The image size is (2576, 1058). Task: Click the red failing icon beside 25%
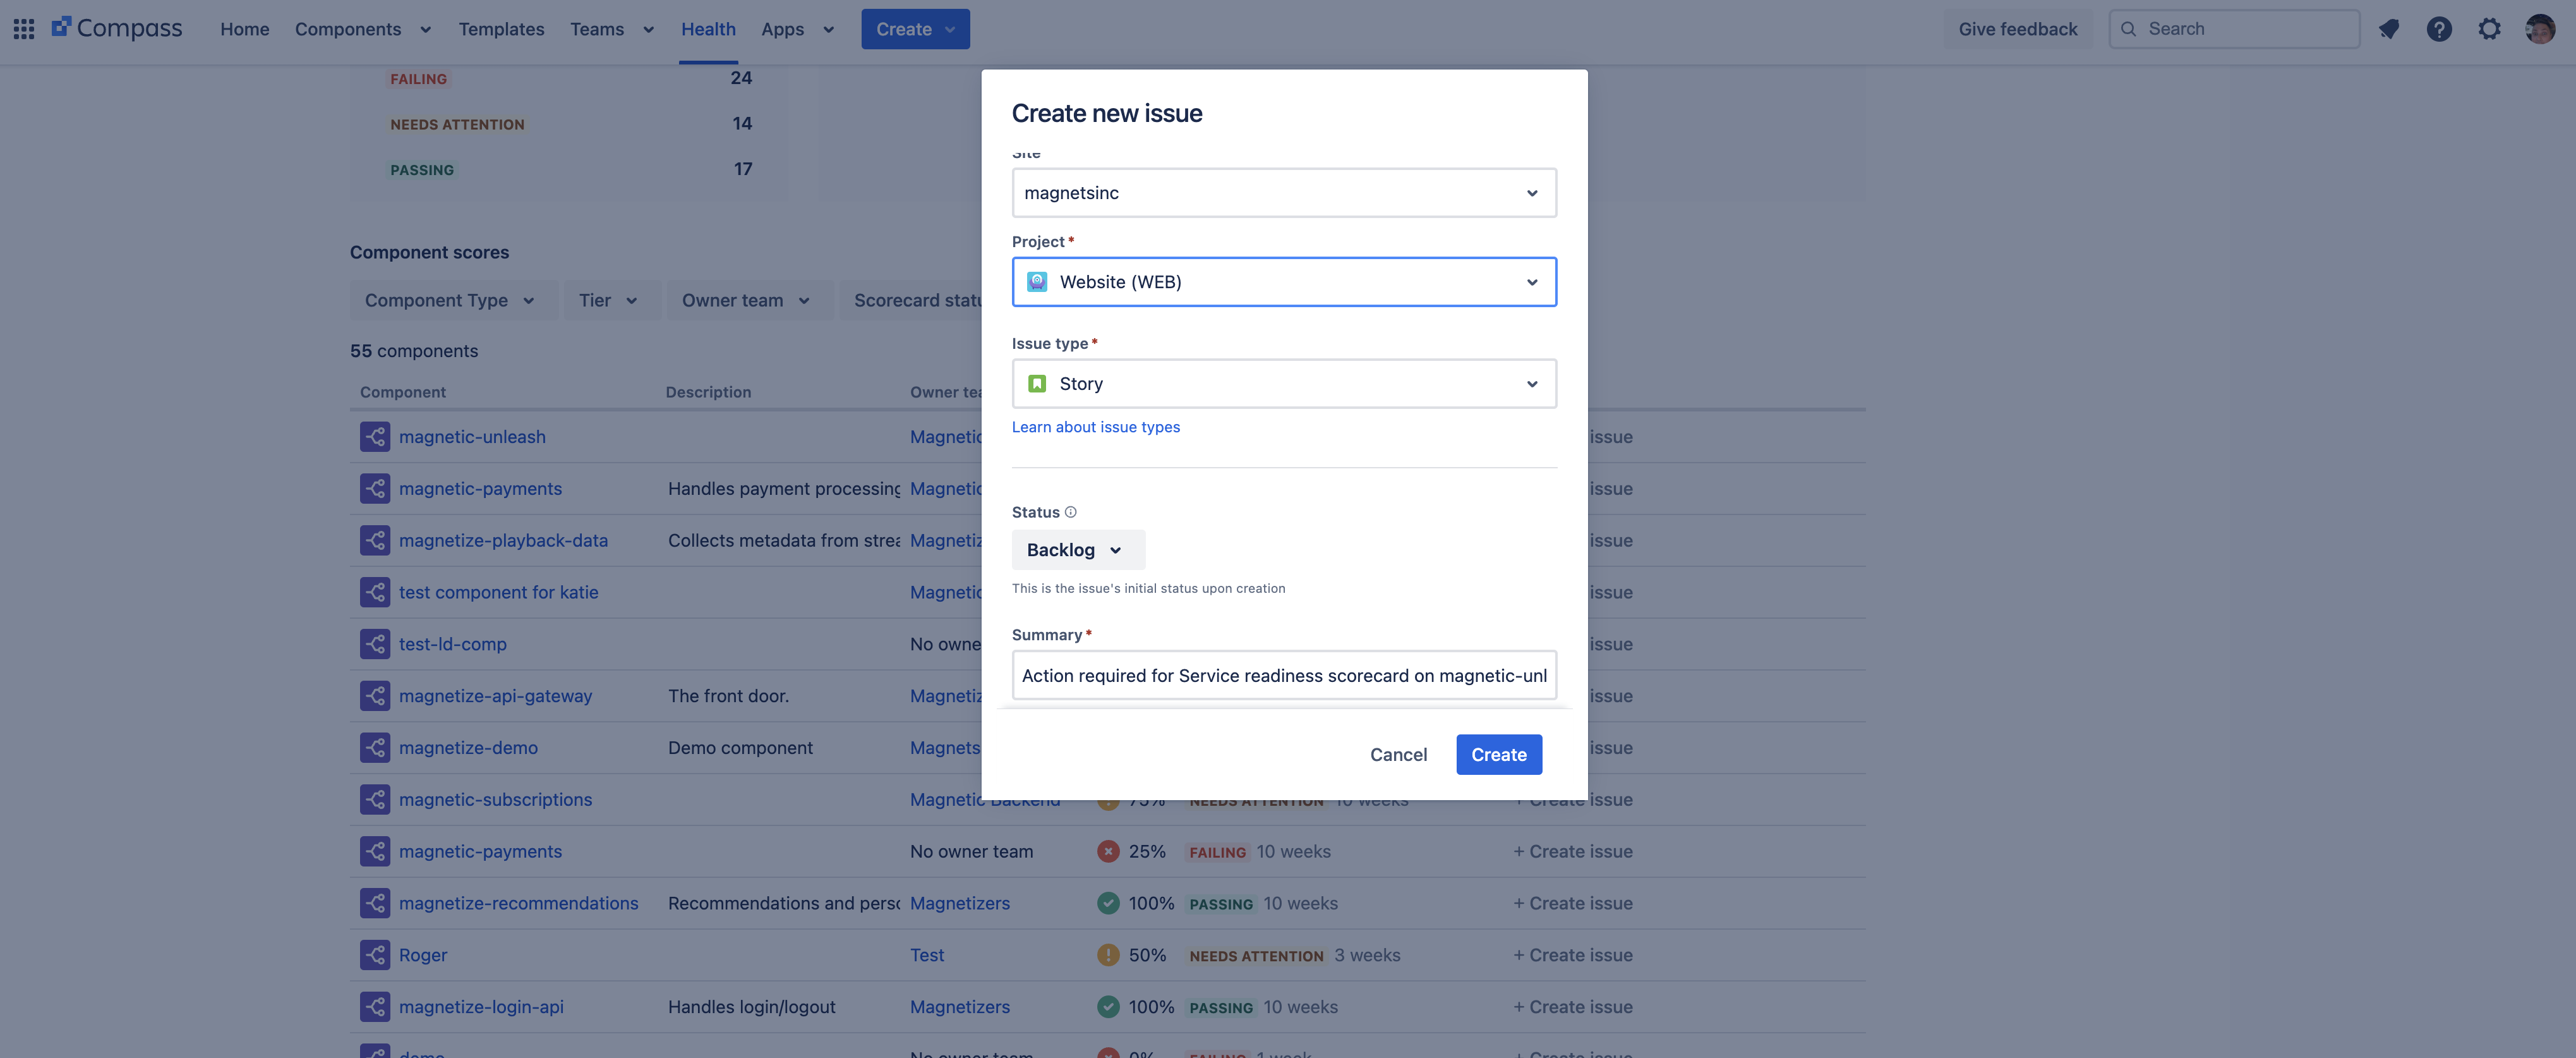pos(1108,852)
